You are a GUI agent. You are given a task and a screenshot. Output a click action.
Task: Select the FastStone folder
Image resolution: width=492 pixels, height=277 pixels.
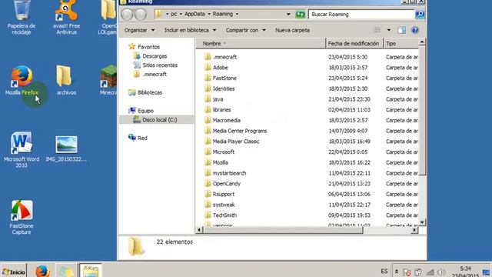pyautogui.click(x=221, y=78)
